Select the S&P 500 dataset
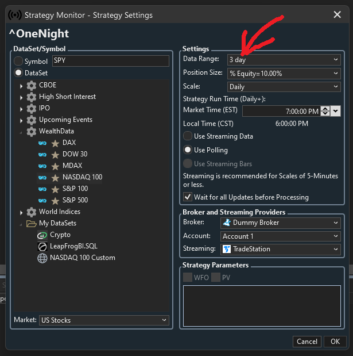 coord(75,200)
